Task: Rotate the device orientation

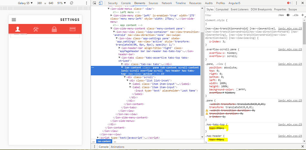Action: click(x=71, y=3)
